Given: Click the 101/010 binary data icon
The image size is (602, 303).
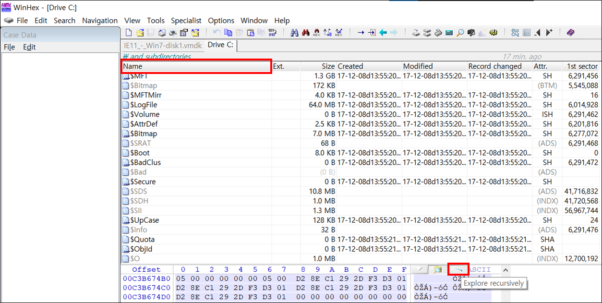Looking at the screenshot, I should coord(272,33).
